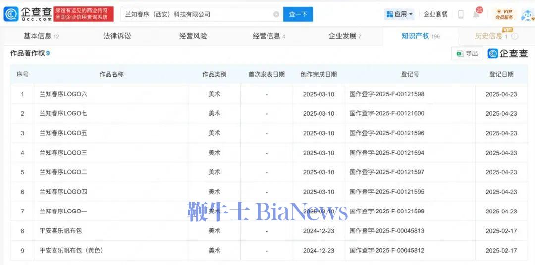This screenshot has height=265, width=535.
Task: Click the 登记号 column header
Action: point(410,74)
